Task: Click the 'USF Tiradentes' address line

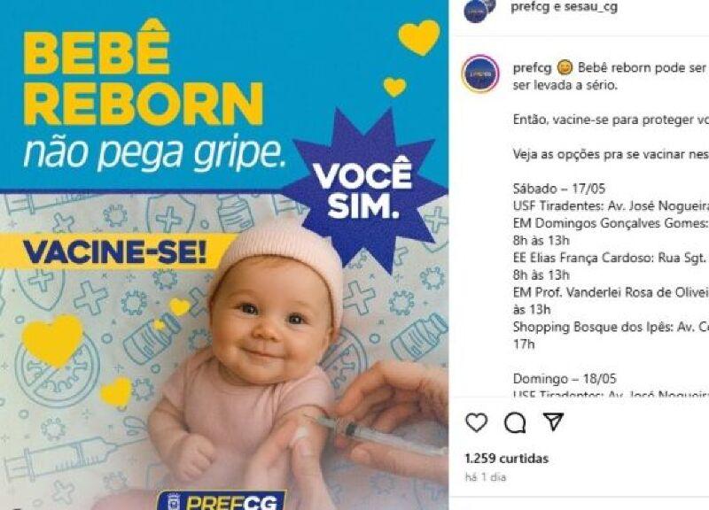Action: [611, 206]
